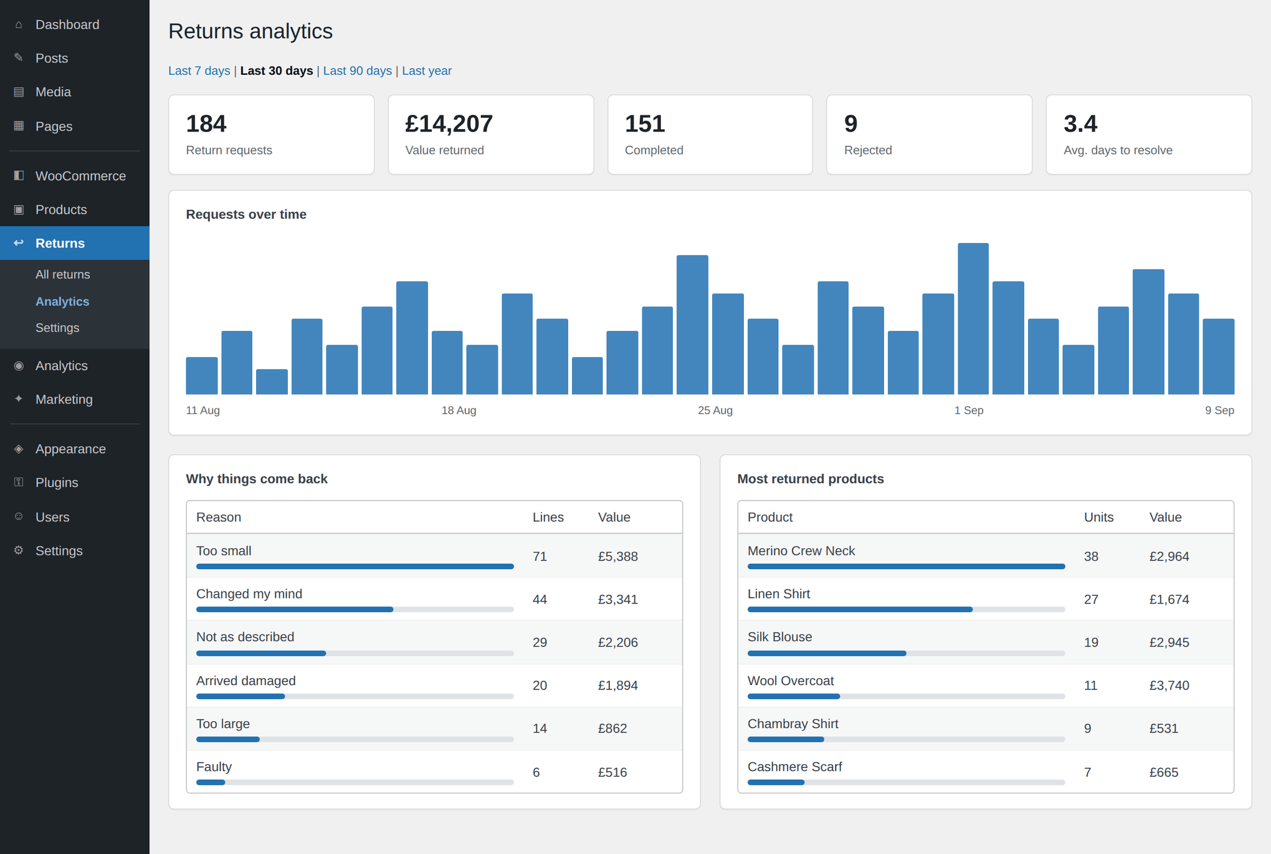Image resolution: width=1271 pixels, height=854 pixels.
Task: Open the Dashboard menu item
Action: pos(75,25)
